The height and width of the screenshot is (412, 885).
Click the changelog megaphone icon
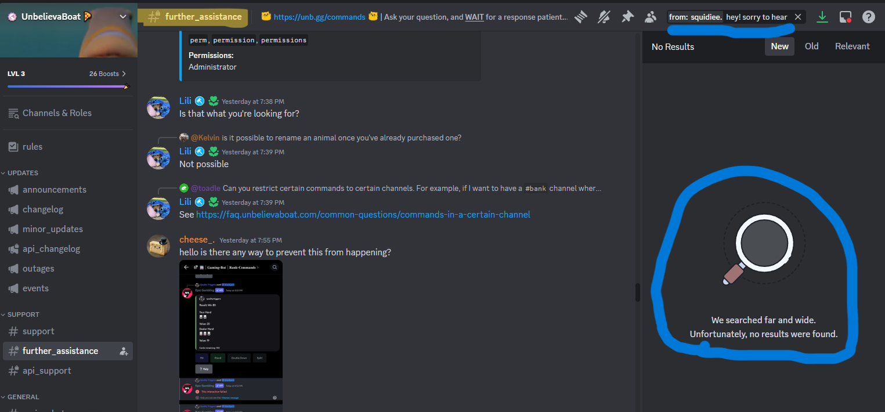tap(13, 209)
